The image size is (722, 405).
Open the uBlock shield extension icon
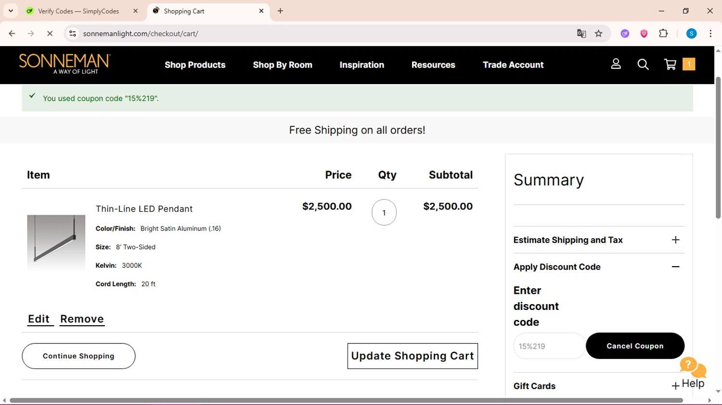pyautogui.click(x=644, y=34)
